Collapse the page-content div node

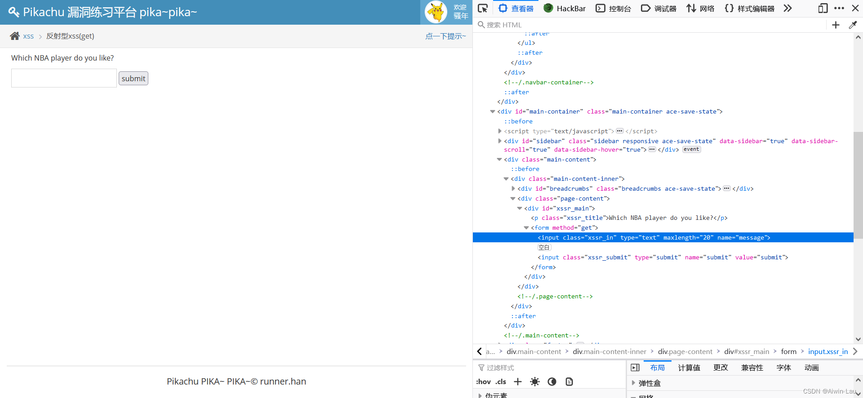(x=513, y=199)
